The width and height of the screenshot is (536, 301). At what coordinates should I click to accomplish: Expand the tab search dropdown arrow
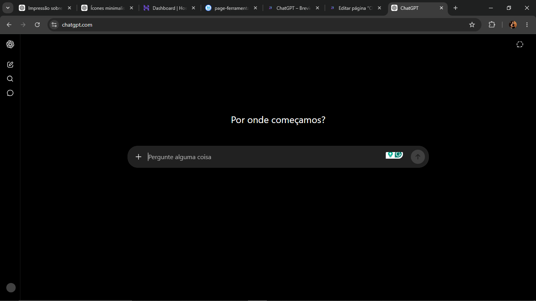(x=8, y=8)
